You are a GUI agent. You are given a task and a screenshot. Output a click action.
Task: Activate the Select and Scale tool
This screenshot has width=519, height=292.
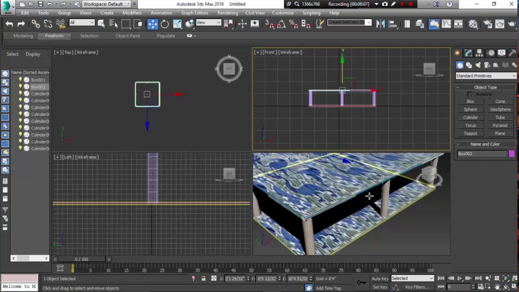(177, 24)
